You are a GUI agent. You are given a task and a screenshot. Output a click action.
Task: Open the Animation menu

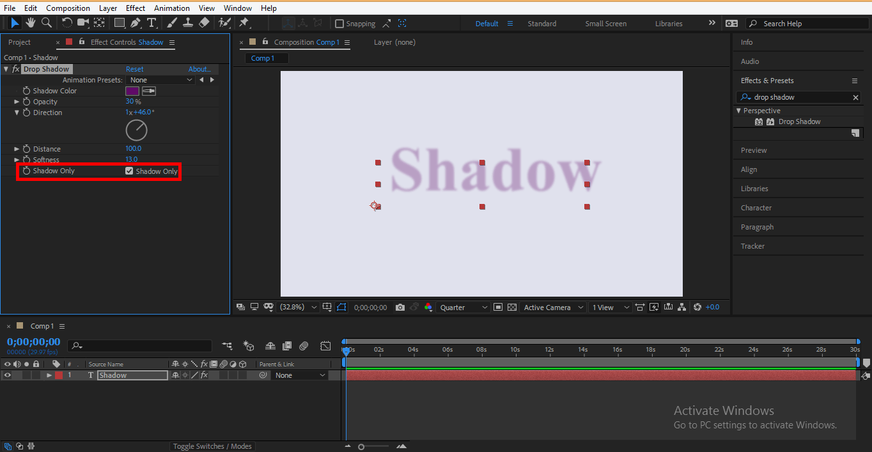[x=171, y=7]
